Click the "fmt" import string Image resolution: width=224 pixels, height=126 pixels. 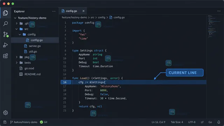click(x=83, y=35)
